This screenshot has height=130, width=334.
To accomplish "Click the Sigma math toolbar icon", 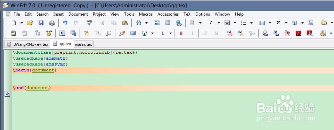I will 278,23.
